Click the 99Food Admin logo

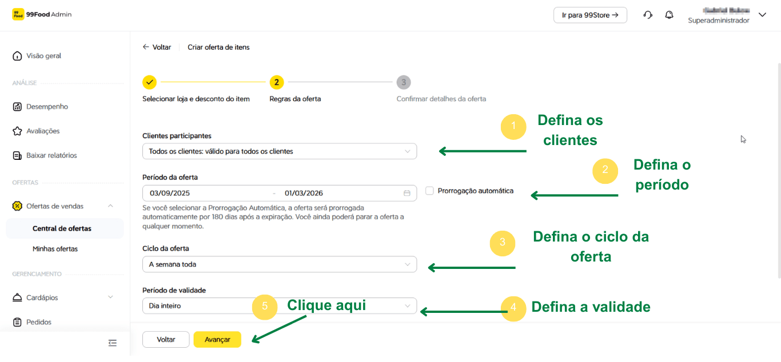[x=42, y=14]
